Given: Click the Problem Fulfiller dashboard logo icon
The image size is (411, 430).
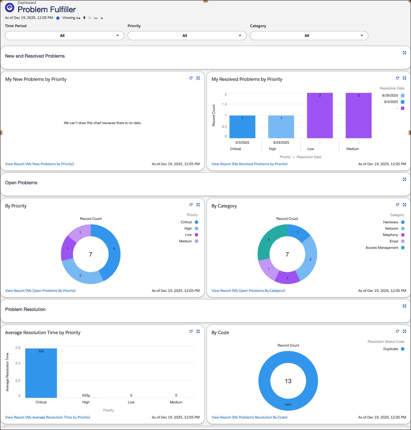Looking at the screenshot, I should (x=10, y=8).
